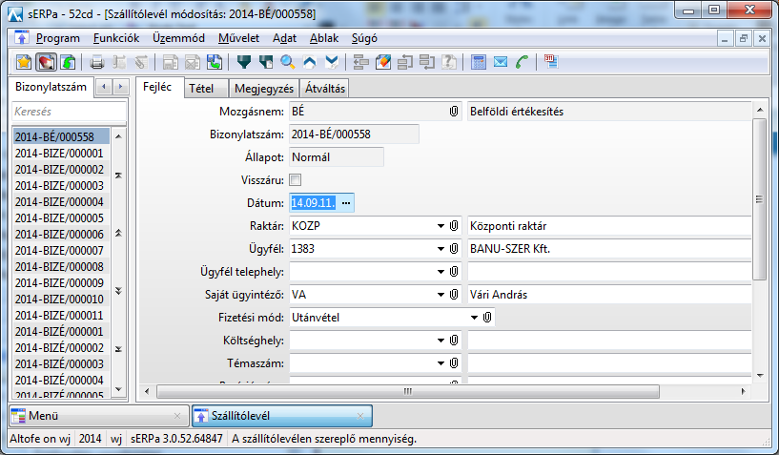Toggle the Visszáru checkbox
779x455 pixels.
point(296,180)
